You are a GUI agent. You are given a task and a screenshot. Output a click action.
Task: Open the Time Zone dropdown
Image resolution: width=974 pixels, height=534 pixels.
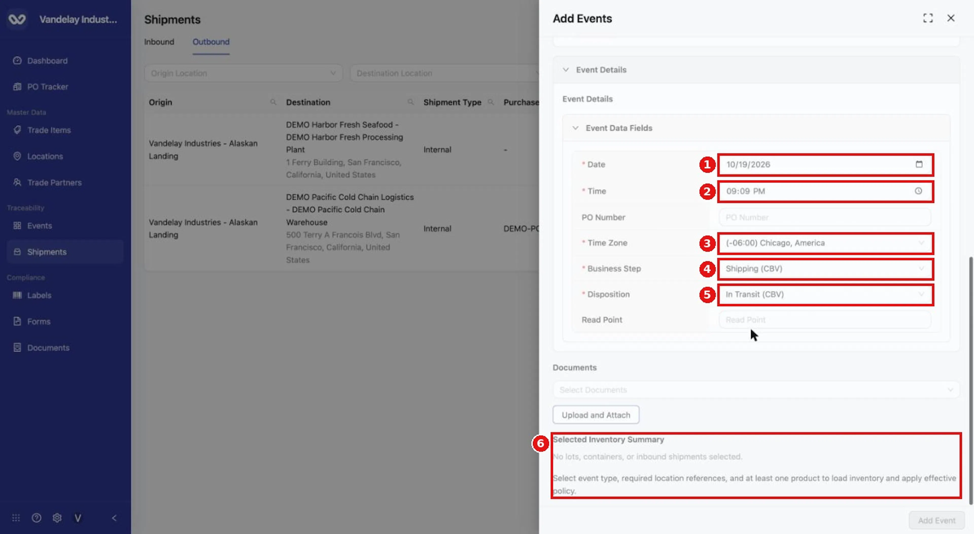825,243
